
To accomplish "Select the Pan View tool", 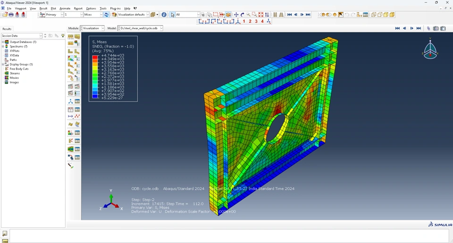I will pyautogui.click(x=236, y=15).
